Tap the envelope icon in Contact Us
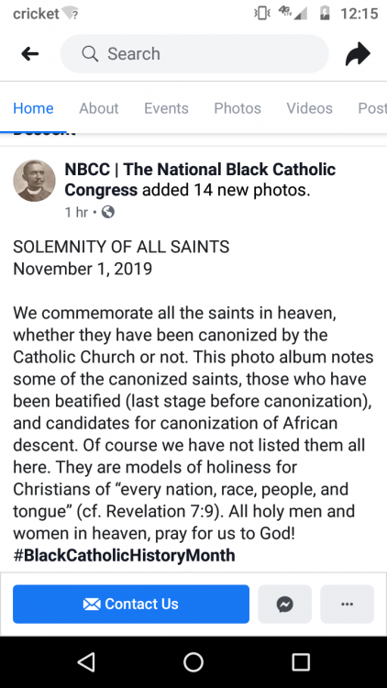 click(x=92, y=605)
